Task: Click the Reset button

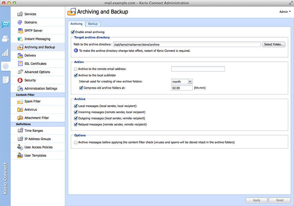Action: 280,200
